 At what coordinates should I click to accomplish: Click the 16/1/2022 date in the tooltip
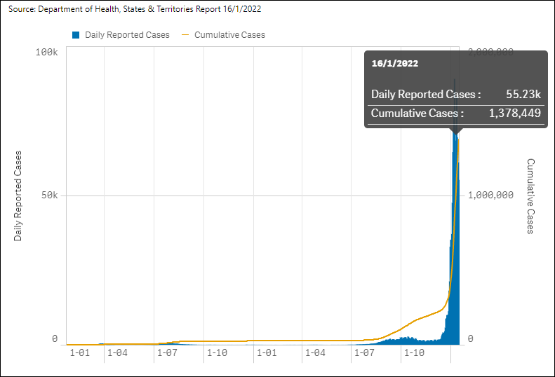coord(395,63)
